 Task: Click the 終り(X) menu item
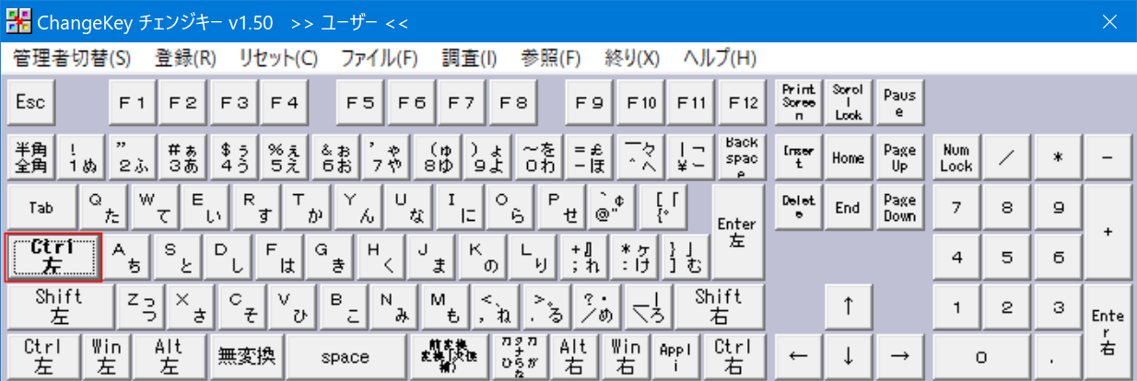coord(632,58)
